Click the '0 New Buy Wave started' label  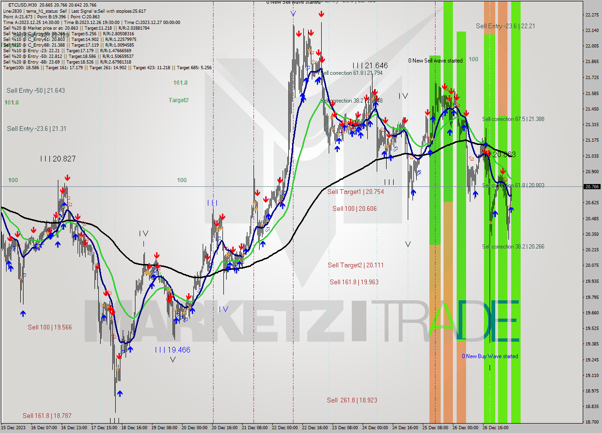[490, 356]
